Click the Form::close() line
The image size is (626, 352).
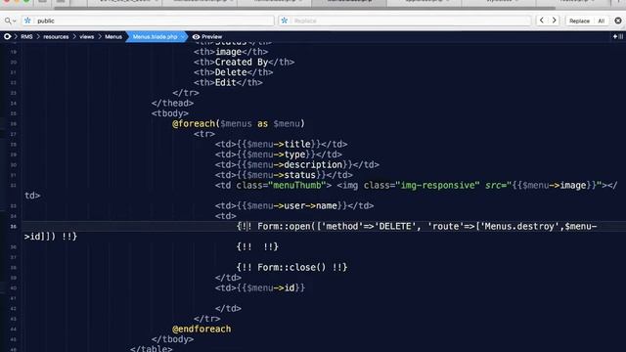point(291,267)
